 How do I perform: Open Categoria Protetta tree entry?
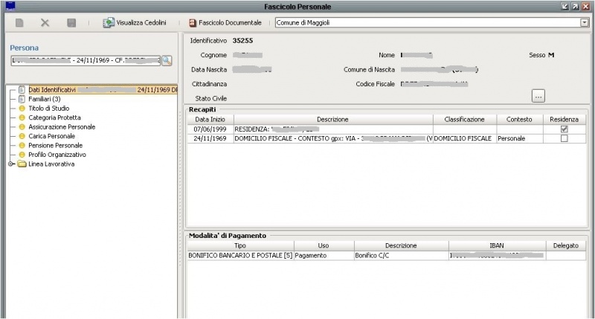tap(54, 117)
